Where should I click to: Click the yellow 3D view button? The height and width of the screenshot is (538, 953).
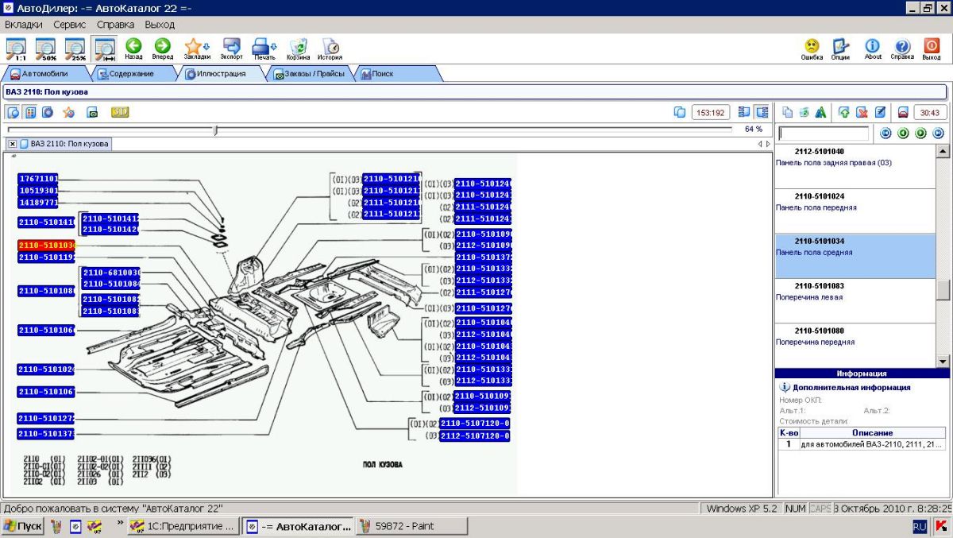pos(120,112)
